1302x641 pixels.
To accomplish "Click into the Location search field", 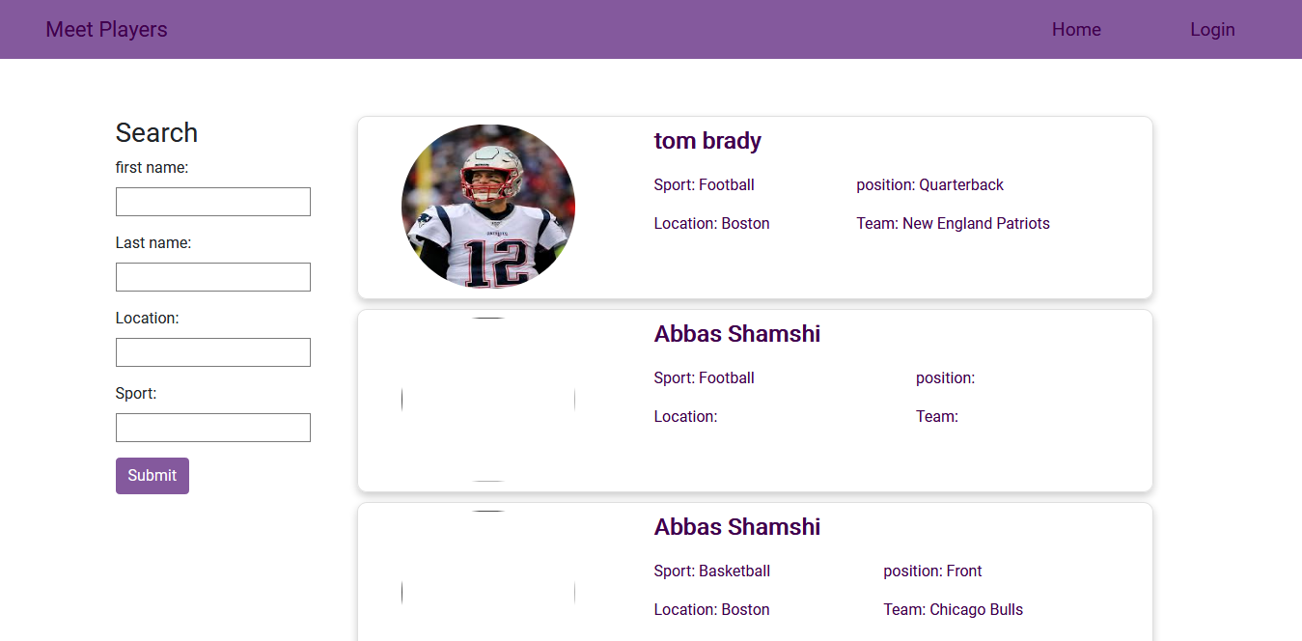I will tap(212, 352).
